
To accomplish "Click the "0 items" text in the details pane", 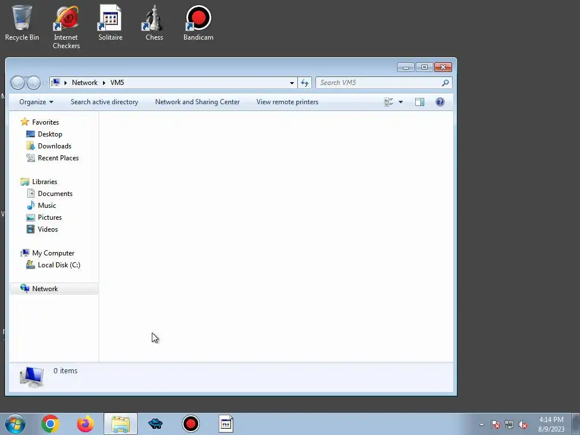I will 66,370.
